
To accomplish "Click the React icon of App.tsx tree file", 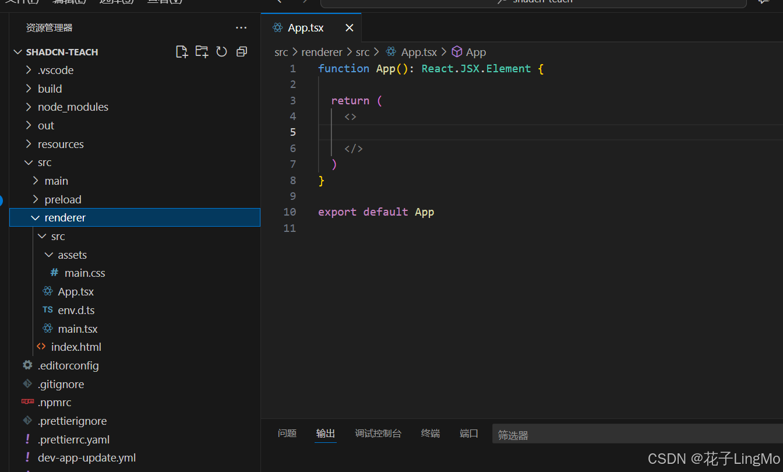I will tap(48, 291).
